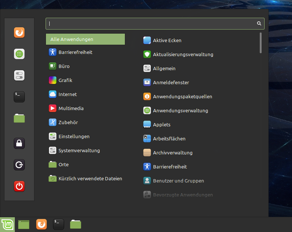Screen dimensions: 292x232
Task: Click the show desktop taskbar icon
Action: point(24,224)
